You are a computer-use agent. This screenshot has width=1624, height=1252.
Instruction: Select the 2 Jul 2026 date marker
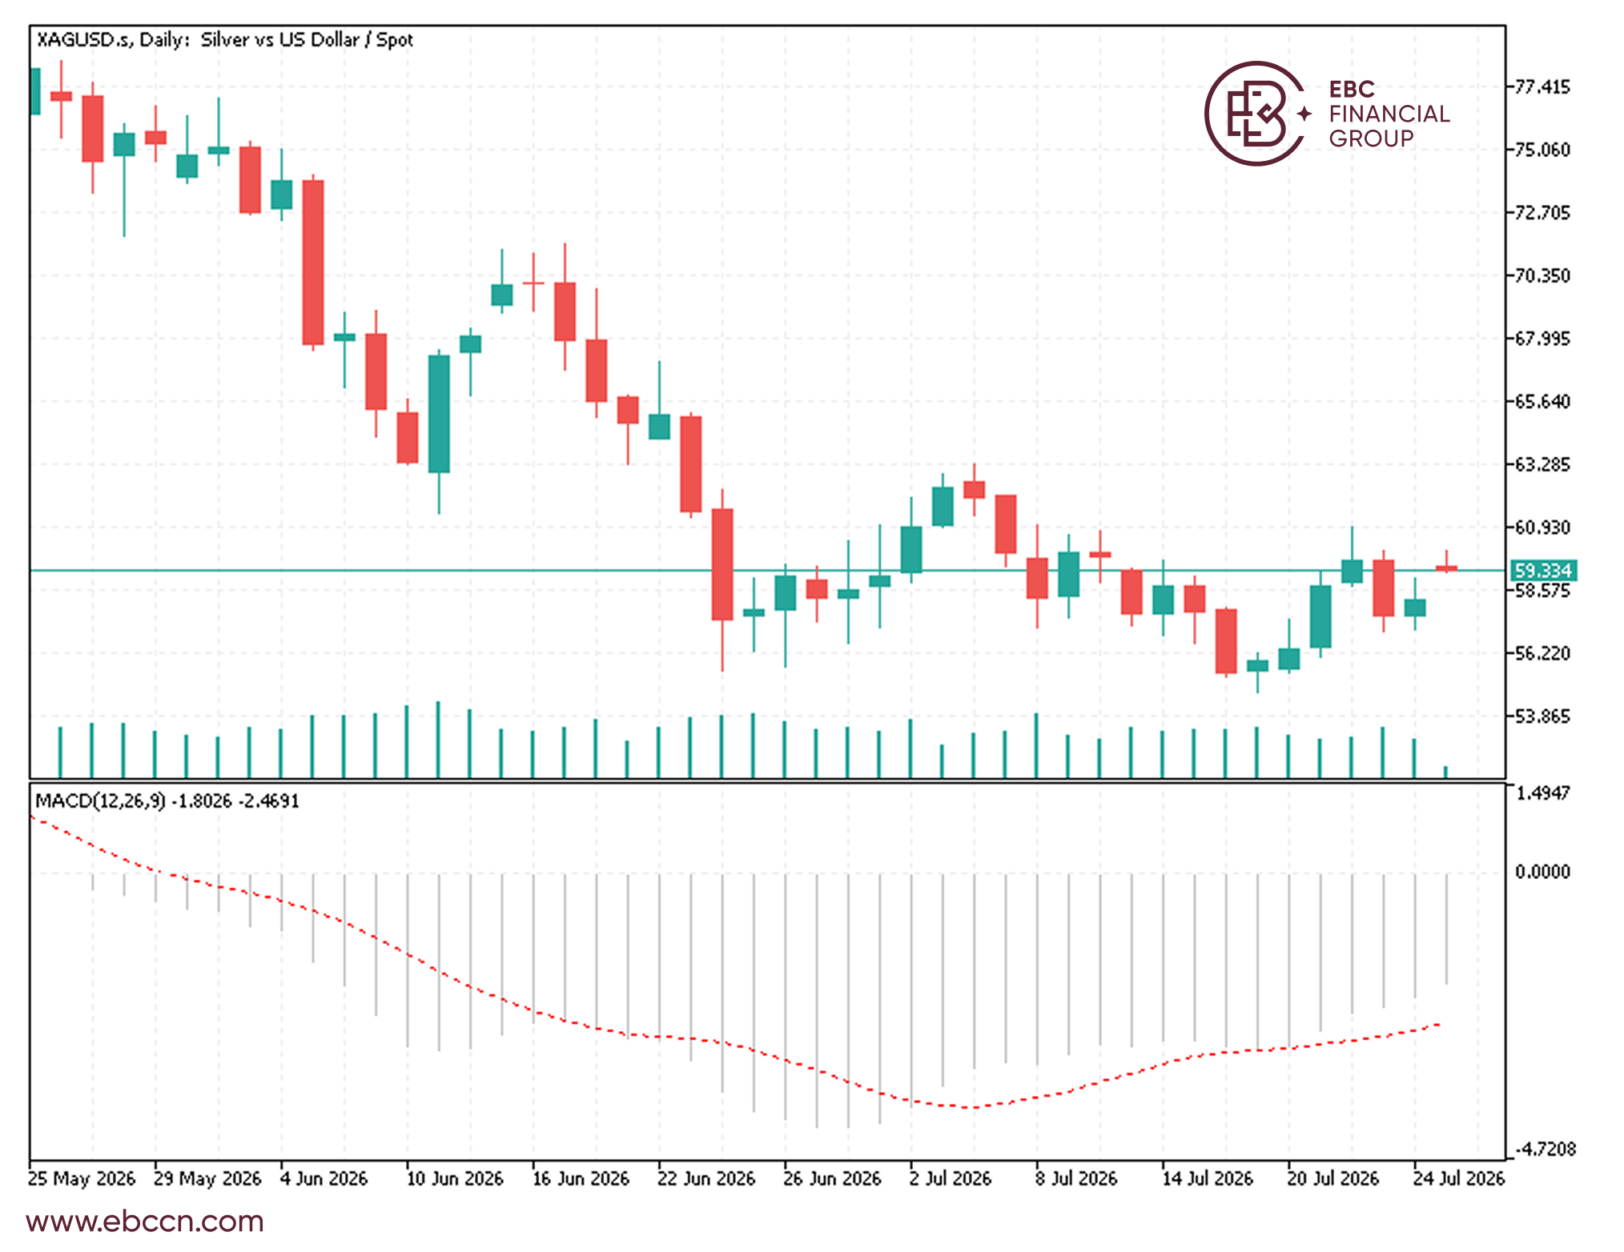click(950, 1179)
